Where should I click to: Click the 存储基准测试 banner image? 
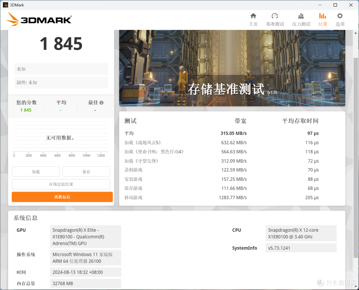click(x=232, y=68)
